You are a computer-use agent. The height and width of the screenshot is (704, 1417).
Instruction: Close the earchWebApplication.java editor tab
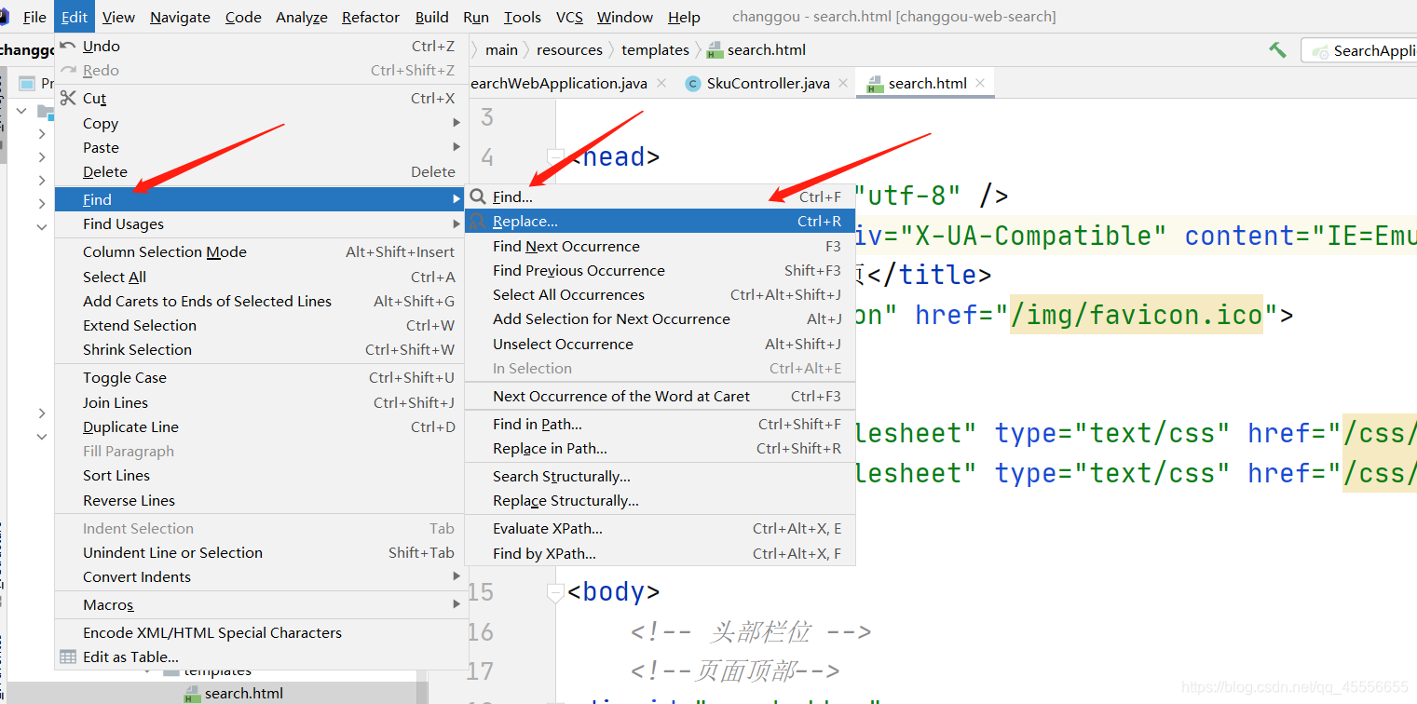[x=661, y=83]
